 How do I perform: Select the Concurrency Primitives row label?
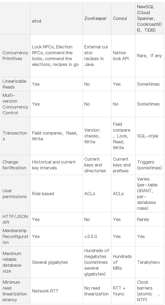(15, 56)
